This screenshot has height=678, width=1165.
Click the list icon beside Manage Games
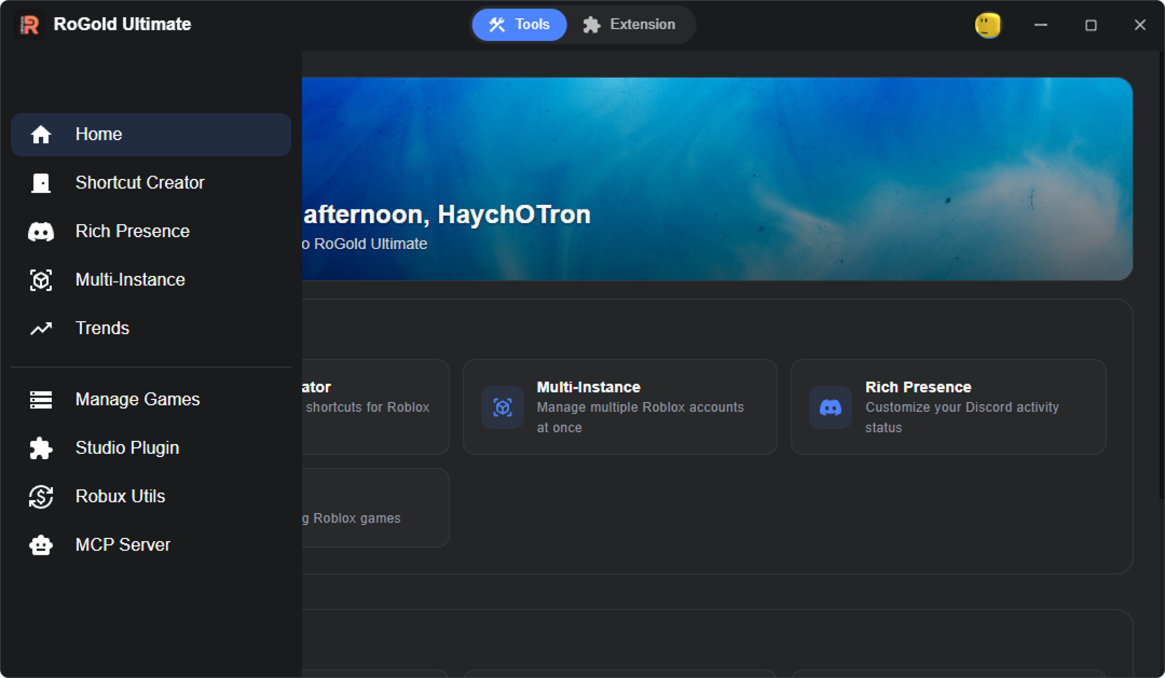[41, 400]
